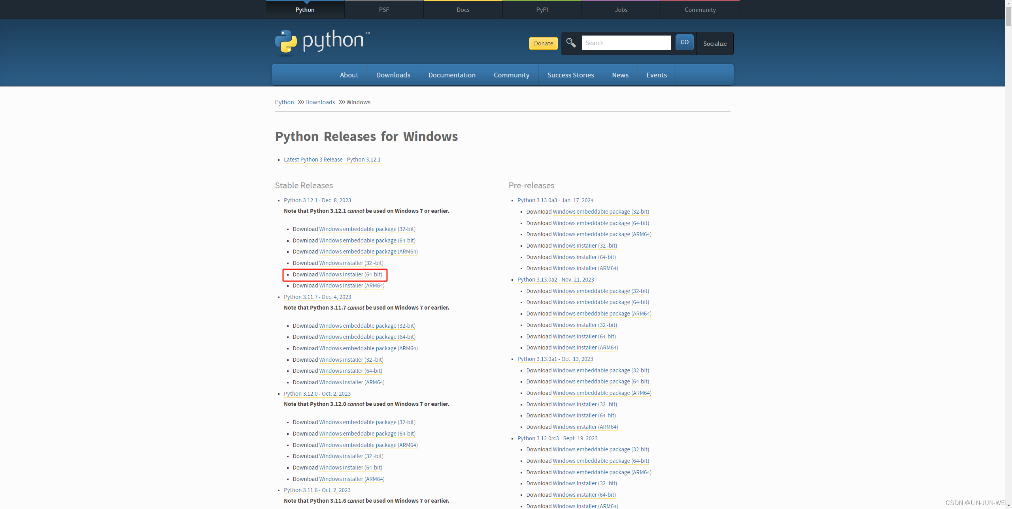Open the Downloads navigation menu
This screenshot has height=509, width=1012.
coord(393,75)
